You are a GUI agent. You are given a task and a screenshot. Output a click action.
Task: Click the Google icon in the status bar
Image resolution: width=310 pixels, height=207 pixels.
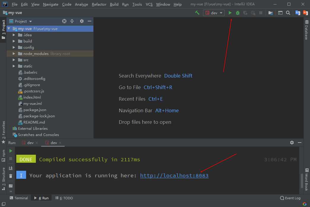[x=305, y=204]
